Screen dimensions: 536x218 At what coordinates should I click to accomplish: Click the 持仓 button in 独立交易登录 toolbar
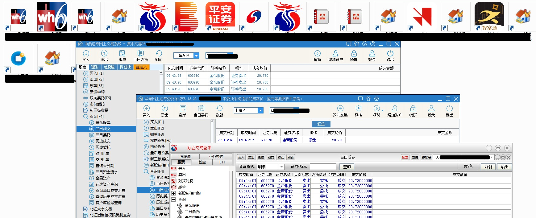click(281, 157)
